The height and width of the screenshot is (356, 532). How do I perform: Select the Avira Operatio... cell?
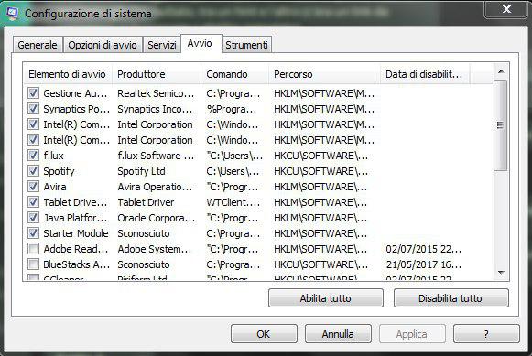click(155, 187)
